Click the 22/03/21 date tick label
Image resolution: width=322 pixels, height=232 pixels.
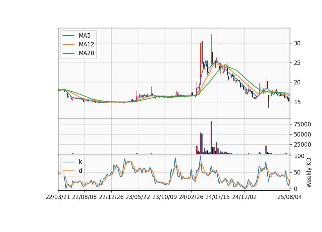tap(58, 197)
